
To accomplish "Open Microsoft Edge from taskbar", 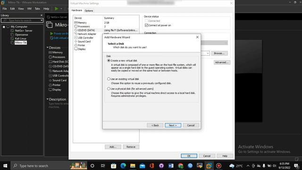I will [x=123, y=166].
